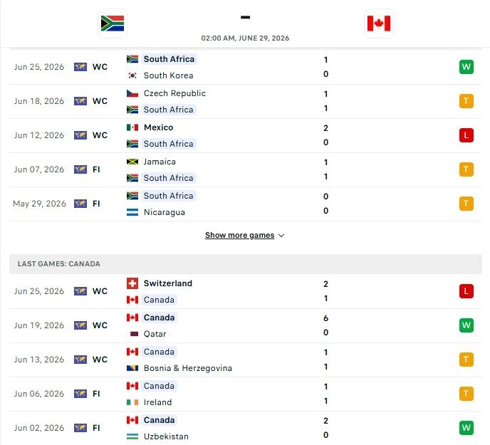Open the Jun 25, 2026 South Korea match row

click(245, 67)
